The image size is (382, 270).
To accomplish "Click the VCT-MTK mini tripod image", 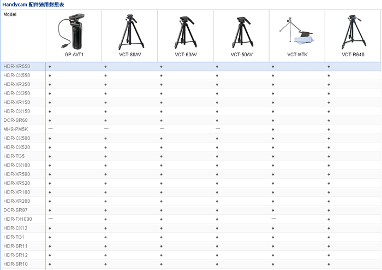I will (x=297, y=31).
